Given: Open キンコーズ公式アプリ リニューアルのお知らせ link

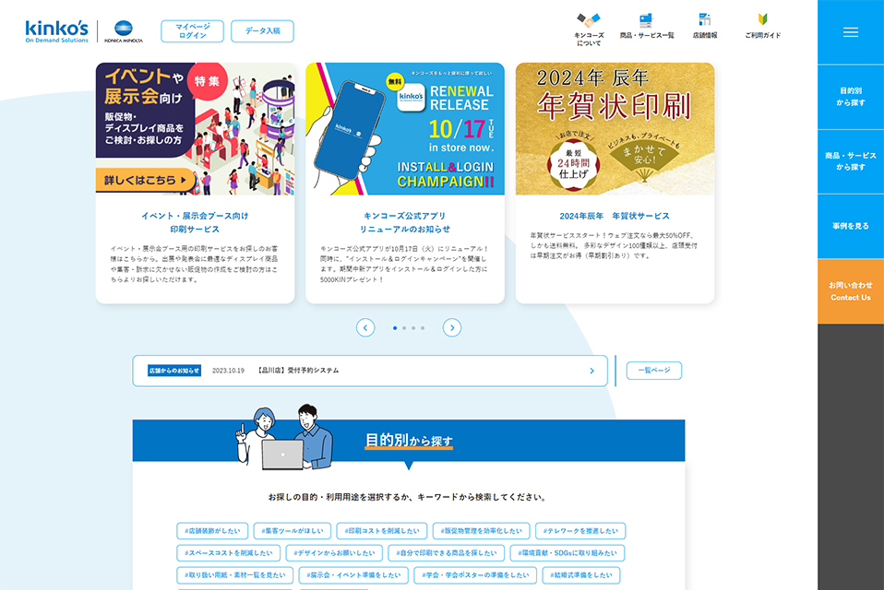Looking at the screenshot, I should [x=405, y=222].
